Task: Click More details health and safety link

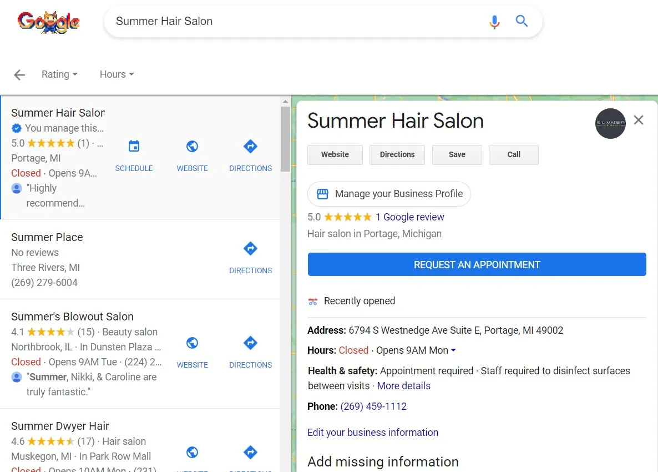Action: [404, 386]
